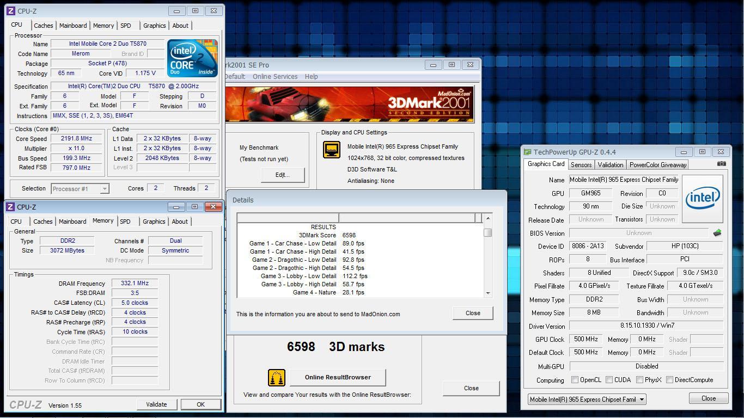The width and height of the screenshot is (744, 418).
Task: Click the Device ID 8086 - 2A13 field
Action: pos(588,246)
